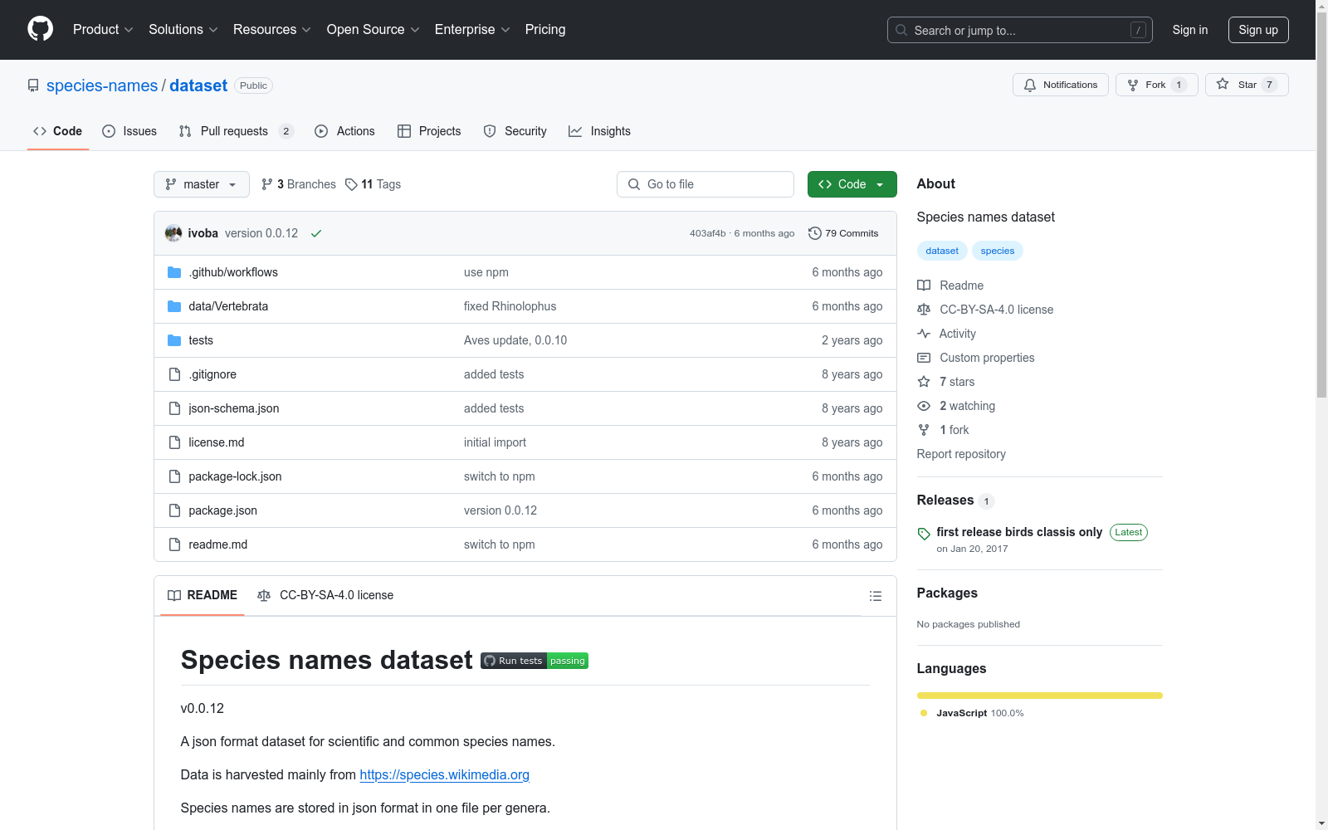Screen dimensions: 1328x830
Task: Switch to the Insights tab
Action: click(x=599, y=131)
